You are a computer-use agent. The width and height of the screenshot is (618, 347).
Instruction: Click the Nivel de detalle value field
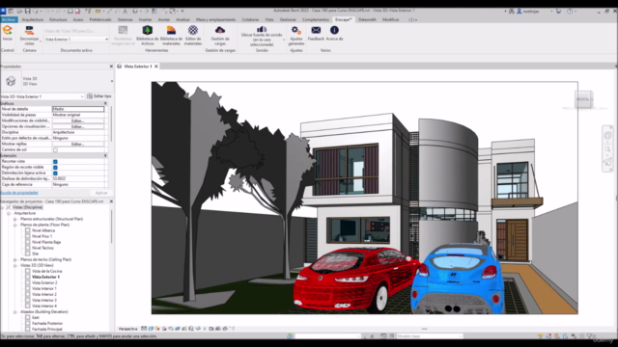pyautogui.click(x=78, y=109)
